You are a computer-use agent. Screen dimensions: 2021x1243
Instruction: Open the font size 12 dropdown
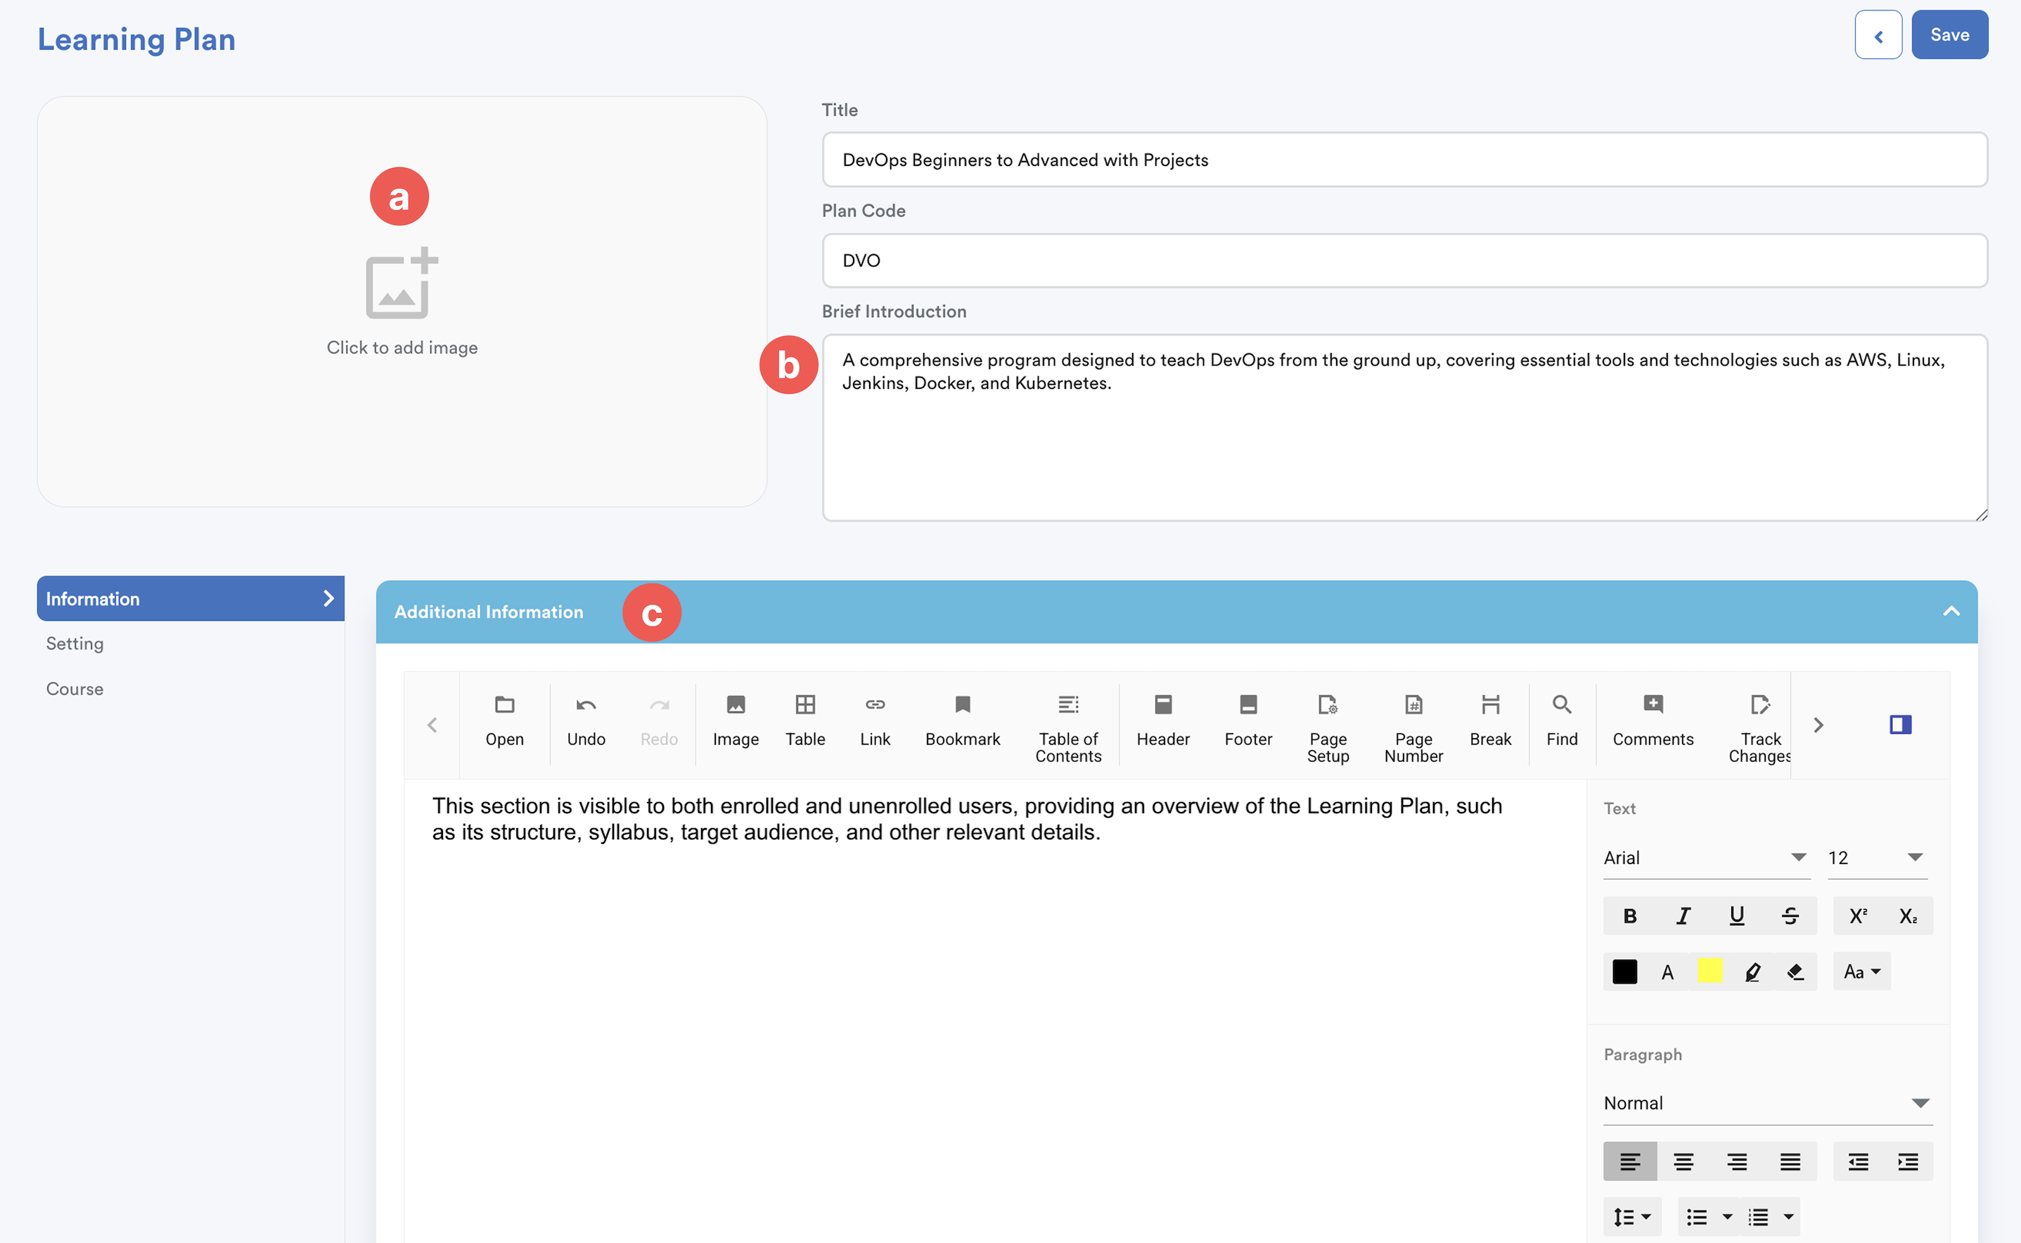[1875, 858]
